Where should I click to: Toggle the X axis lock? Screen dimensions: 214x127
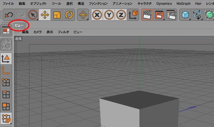tap(97, 15)
